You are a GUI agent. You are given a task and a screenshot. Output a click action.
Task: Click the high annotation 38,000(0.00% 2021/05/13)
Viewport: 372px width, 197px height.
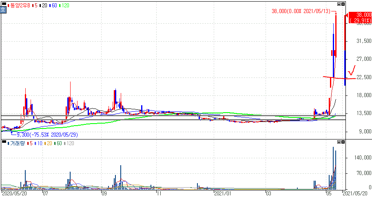[x=301, y=11]
